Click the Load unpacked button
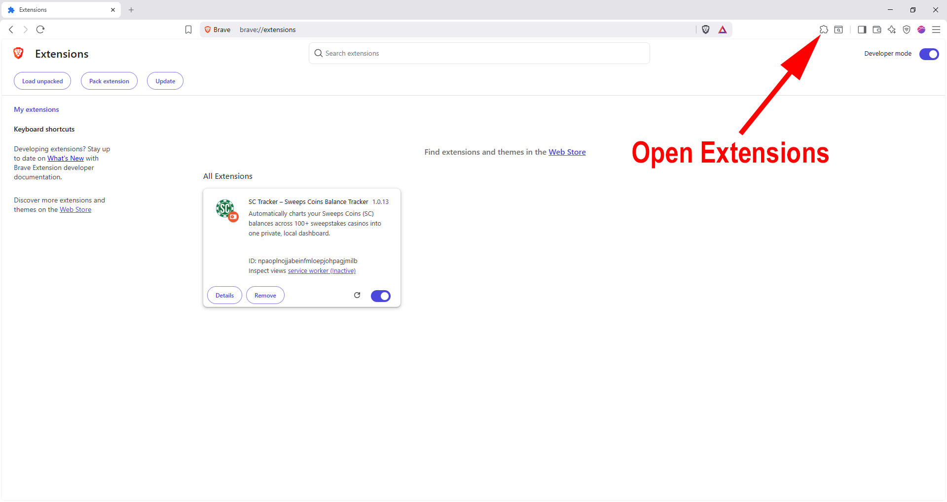This screenshot has height=502, width=947. pos(42,81)
